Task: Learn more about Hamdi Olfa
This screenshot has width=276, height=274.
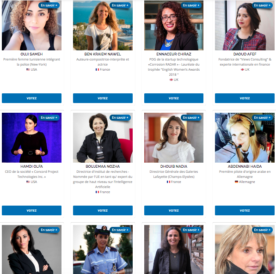Action: pyautogui.click(x=49, y=117)
